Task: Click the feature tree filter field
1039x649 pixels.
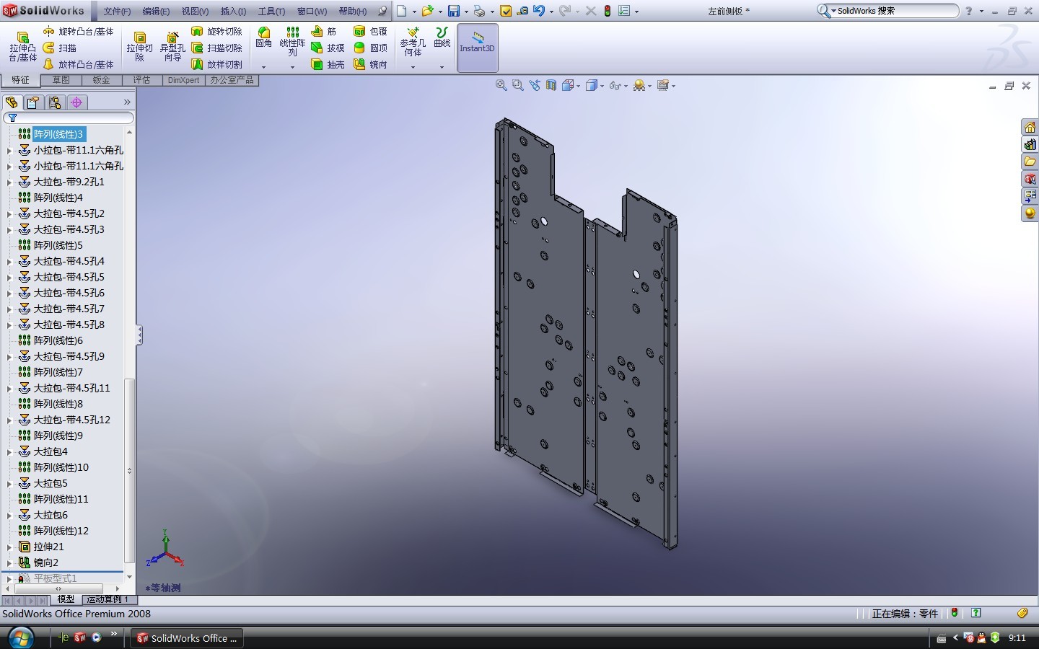Action: (x=69, y=118)
